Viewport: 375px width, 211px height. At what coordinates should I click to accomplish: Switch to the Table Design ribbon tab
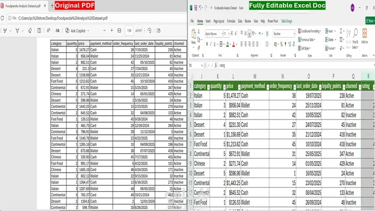[x=287, y=21]
